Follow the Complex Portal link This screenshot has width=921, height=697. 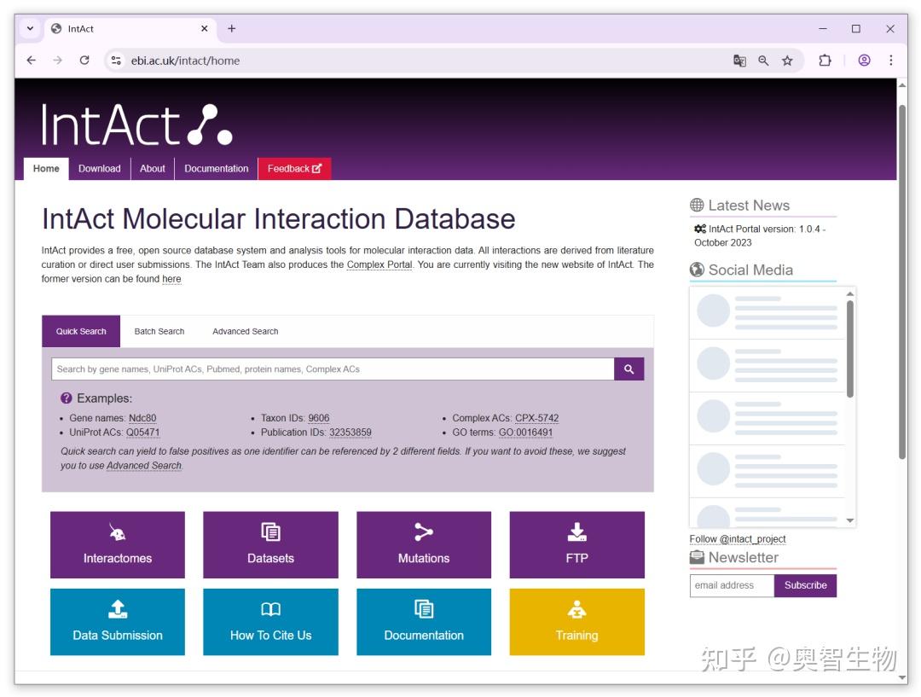379,264
